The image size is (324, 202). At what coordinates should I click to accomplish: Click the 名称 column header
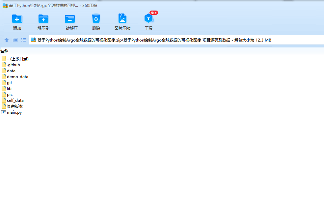(4, 51)
